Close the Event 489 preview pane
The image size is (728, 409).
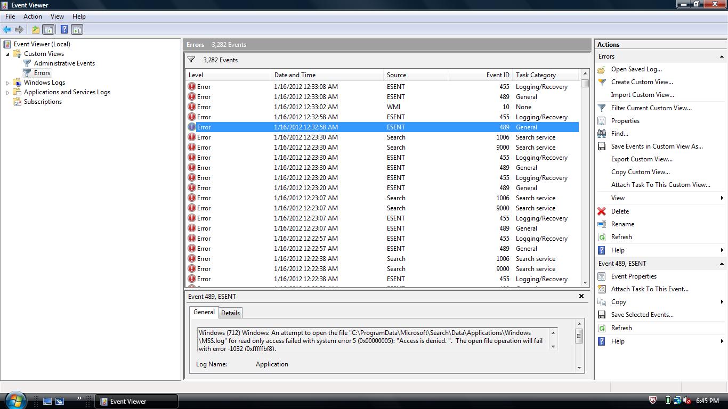click(581, 296)
